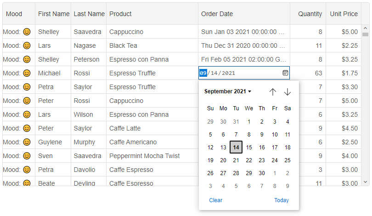Click the Cappuccino cell in Shelley Saavedra row
The image size is (372, 216).
click(x=126, y=32)
